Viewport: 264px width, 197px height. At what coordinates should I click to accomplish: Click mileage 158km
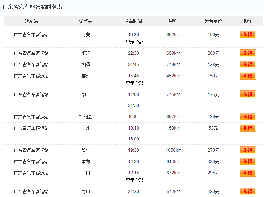pos(173,128)
